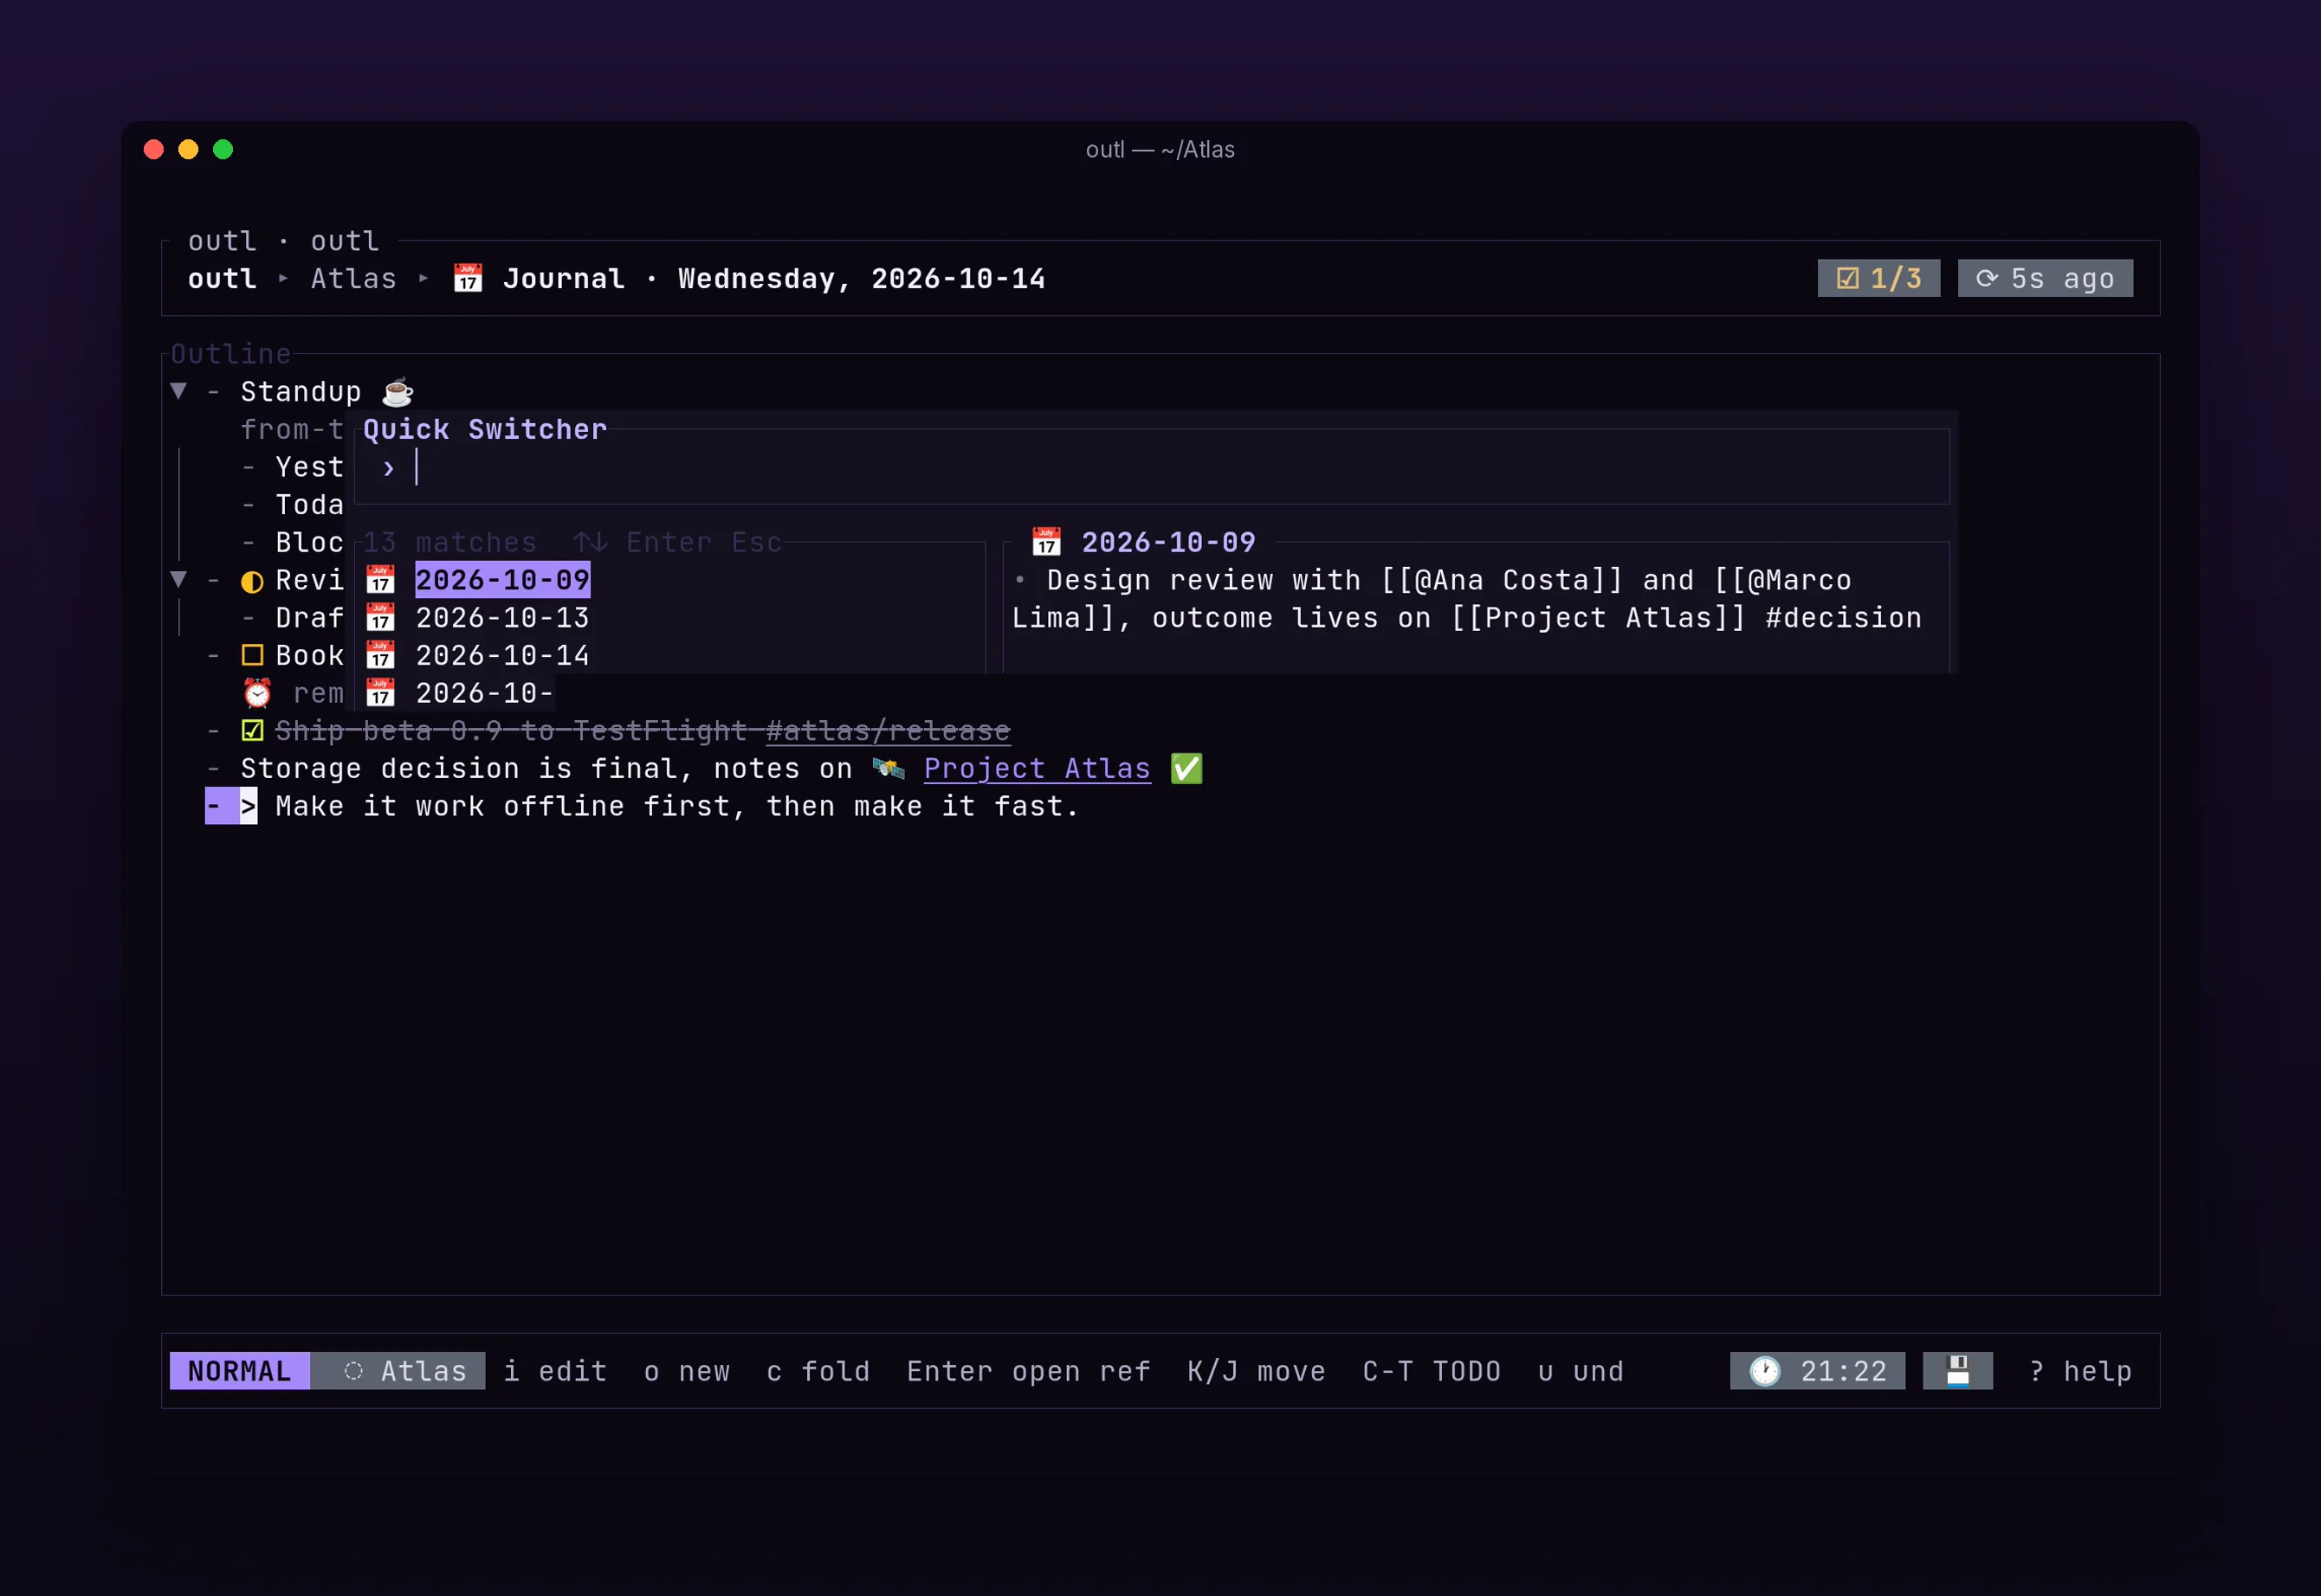Click the NORMAL mode indicator
This screenshot has width=2321, height=1596.
tap(240, 1371)
